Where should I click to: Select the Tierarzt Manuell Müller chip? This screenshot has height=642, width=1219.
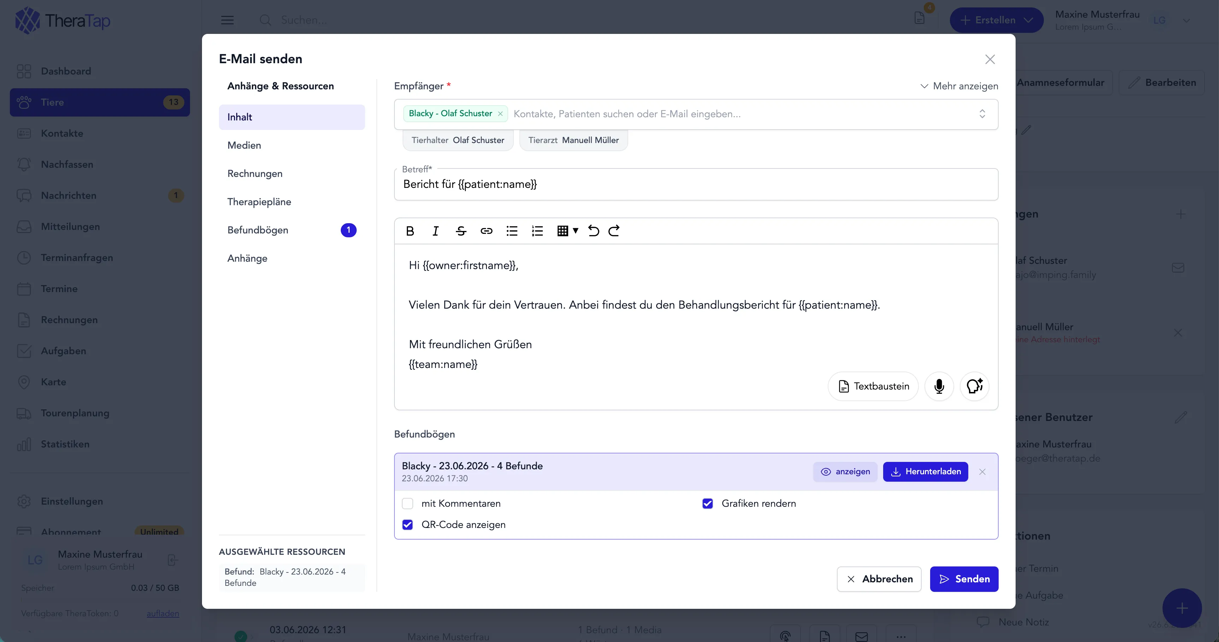[x=573, y=140]
